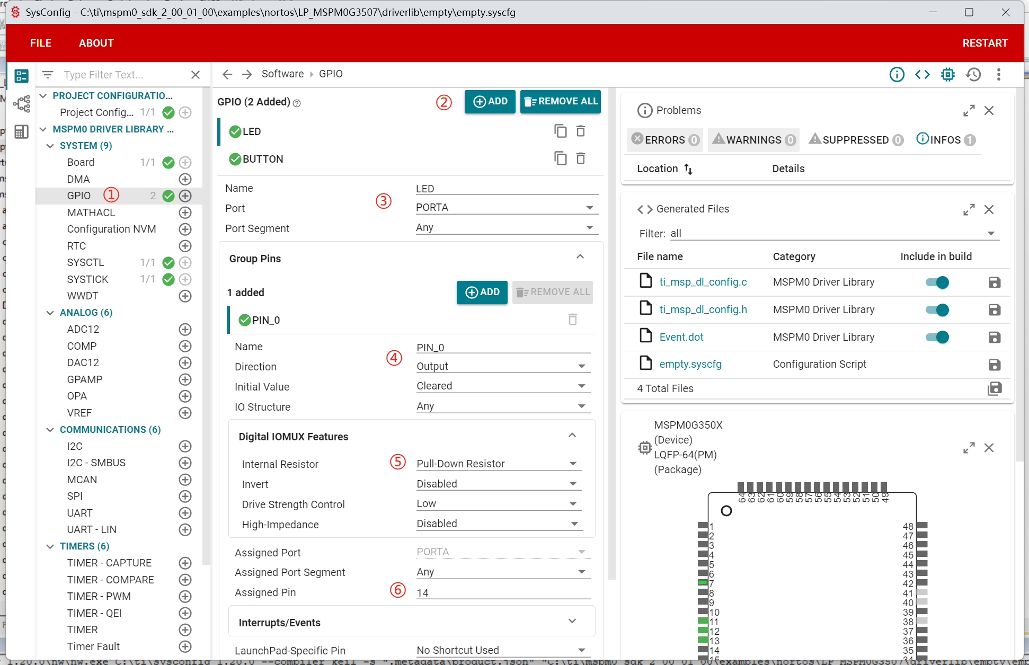This screenshot has width=1029, height=665.
Task: Expand the Problems panel to fullscreen
Action: [969, 111]
